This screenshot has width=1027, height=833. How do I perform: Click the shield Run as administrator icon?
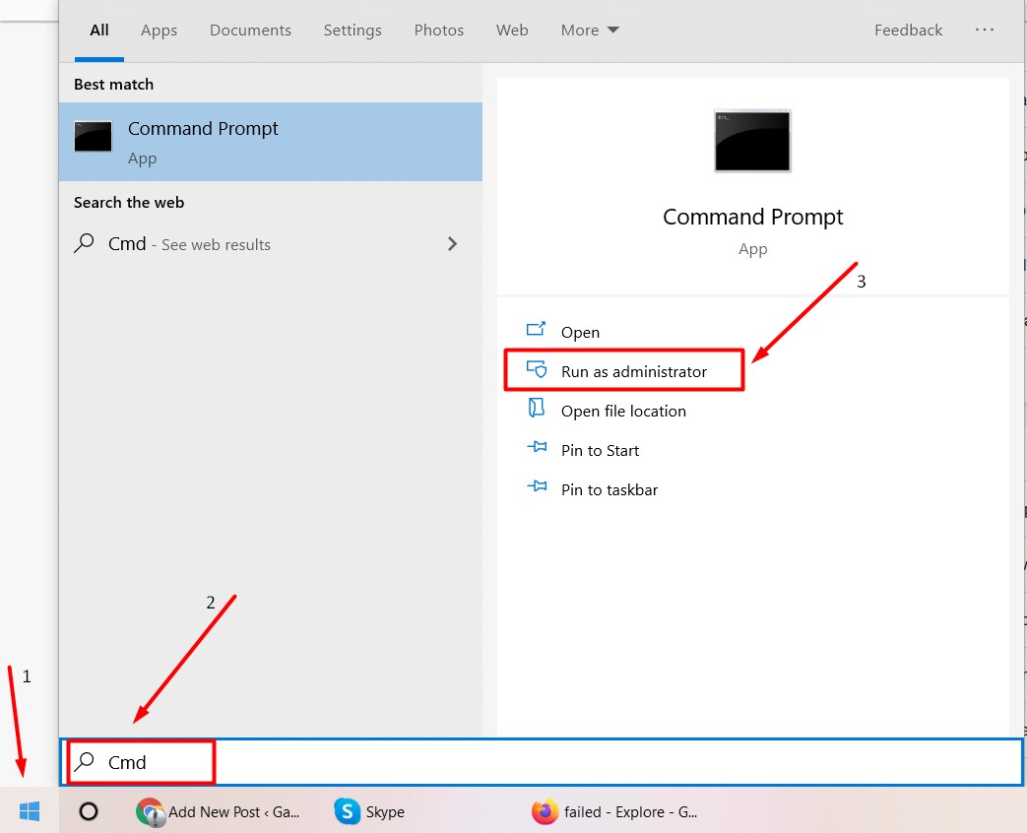pos(537,369)
